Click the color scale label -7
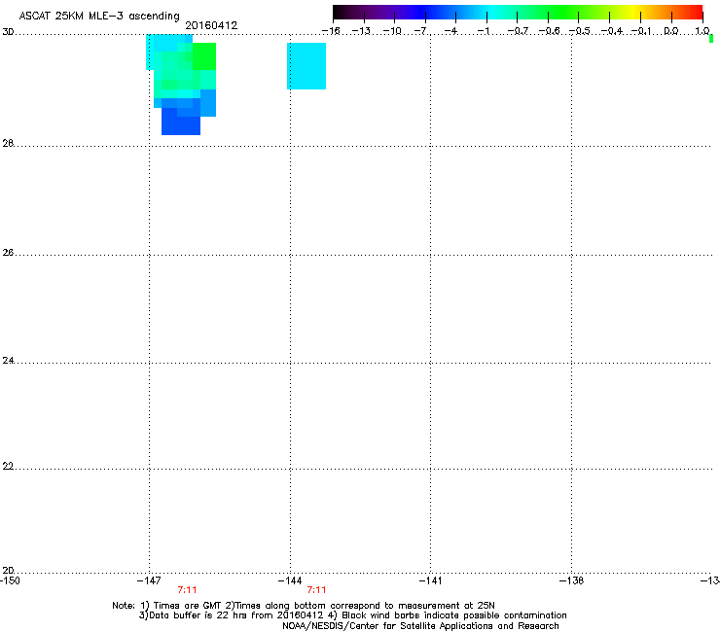The image size is (720, 632). (x=421, y=31)
